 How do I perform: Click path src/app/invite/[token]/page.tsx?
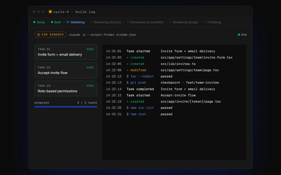(191, 101)
